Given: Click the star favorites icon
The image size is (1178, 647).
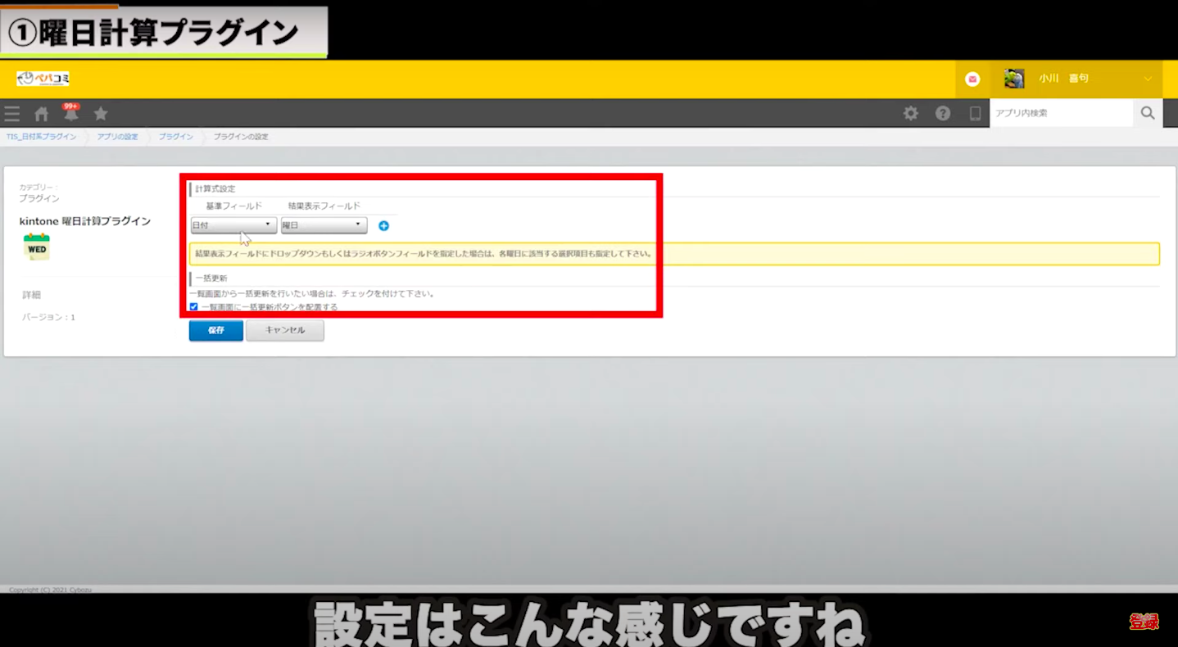Looking at the screenshot, I should (x=101, y=114).
